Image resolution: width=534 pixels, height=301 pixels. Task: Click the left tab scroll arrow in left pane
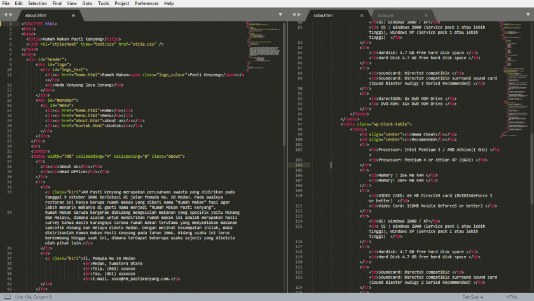[x=6, y=15]
